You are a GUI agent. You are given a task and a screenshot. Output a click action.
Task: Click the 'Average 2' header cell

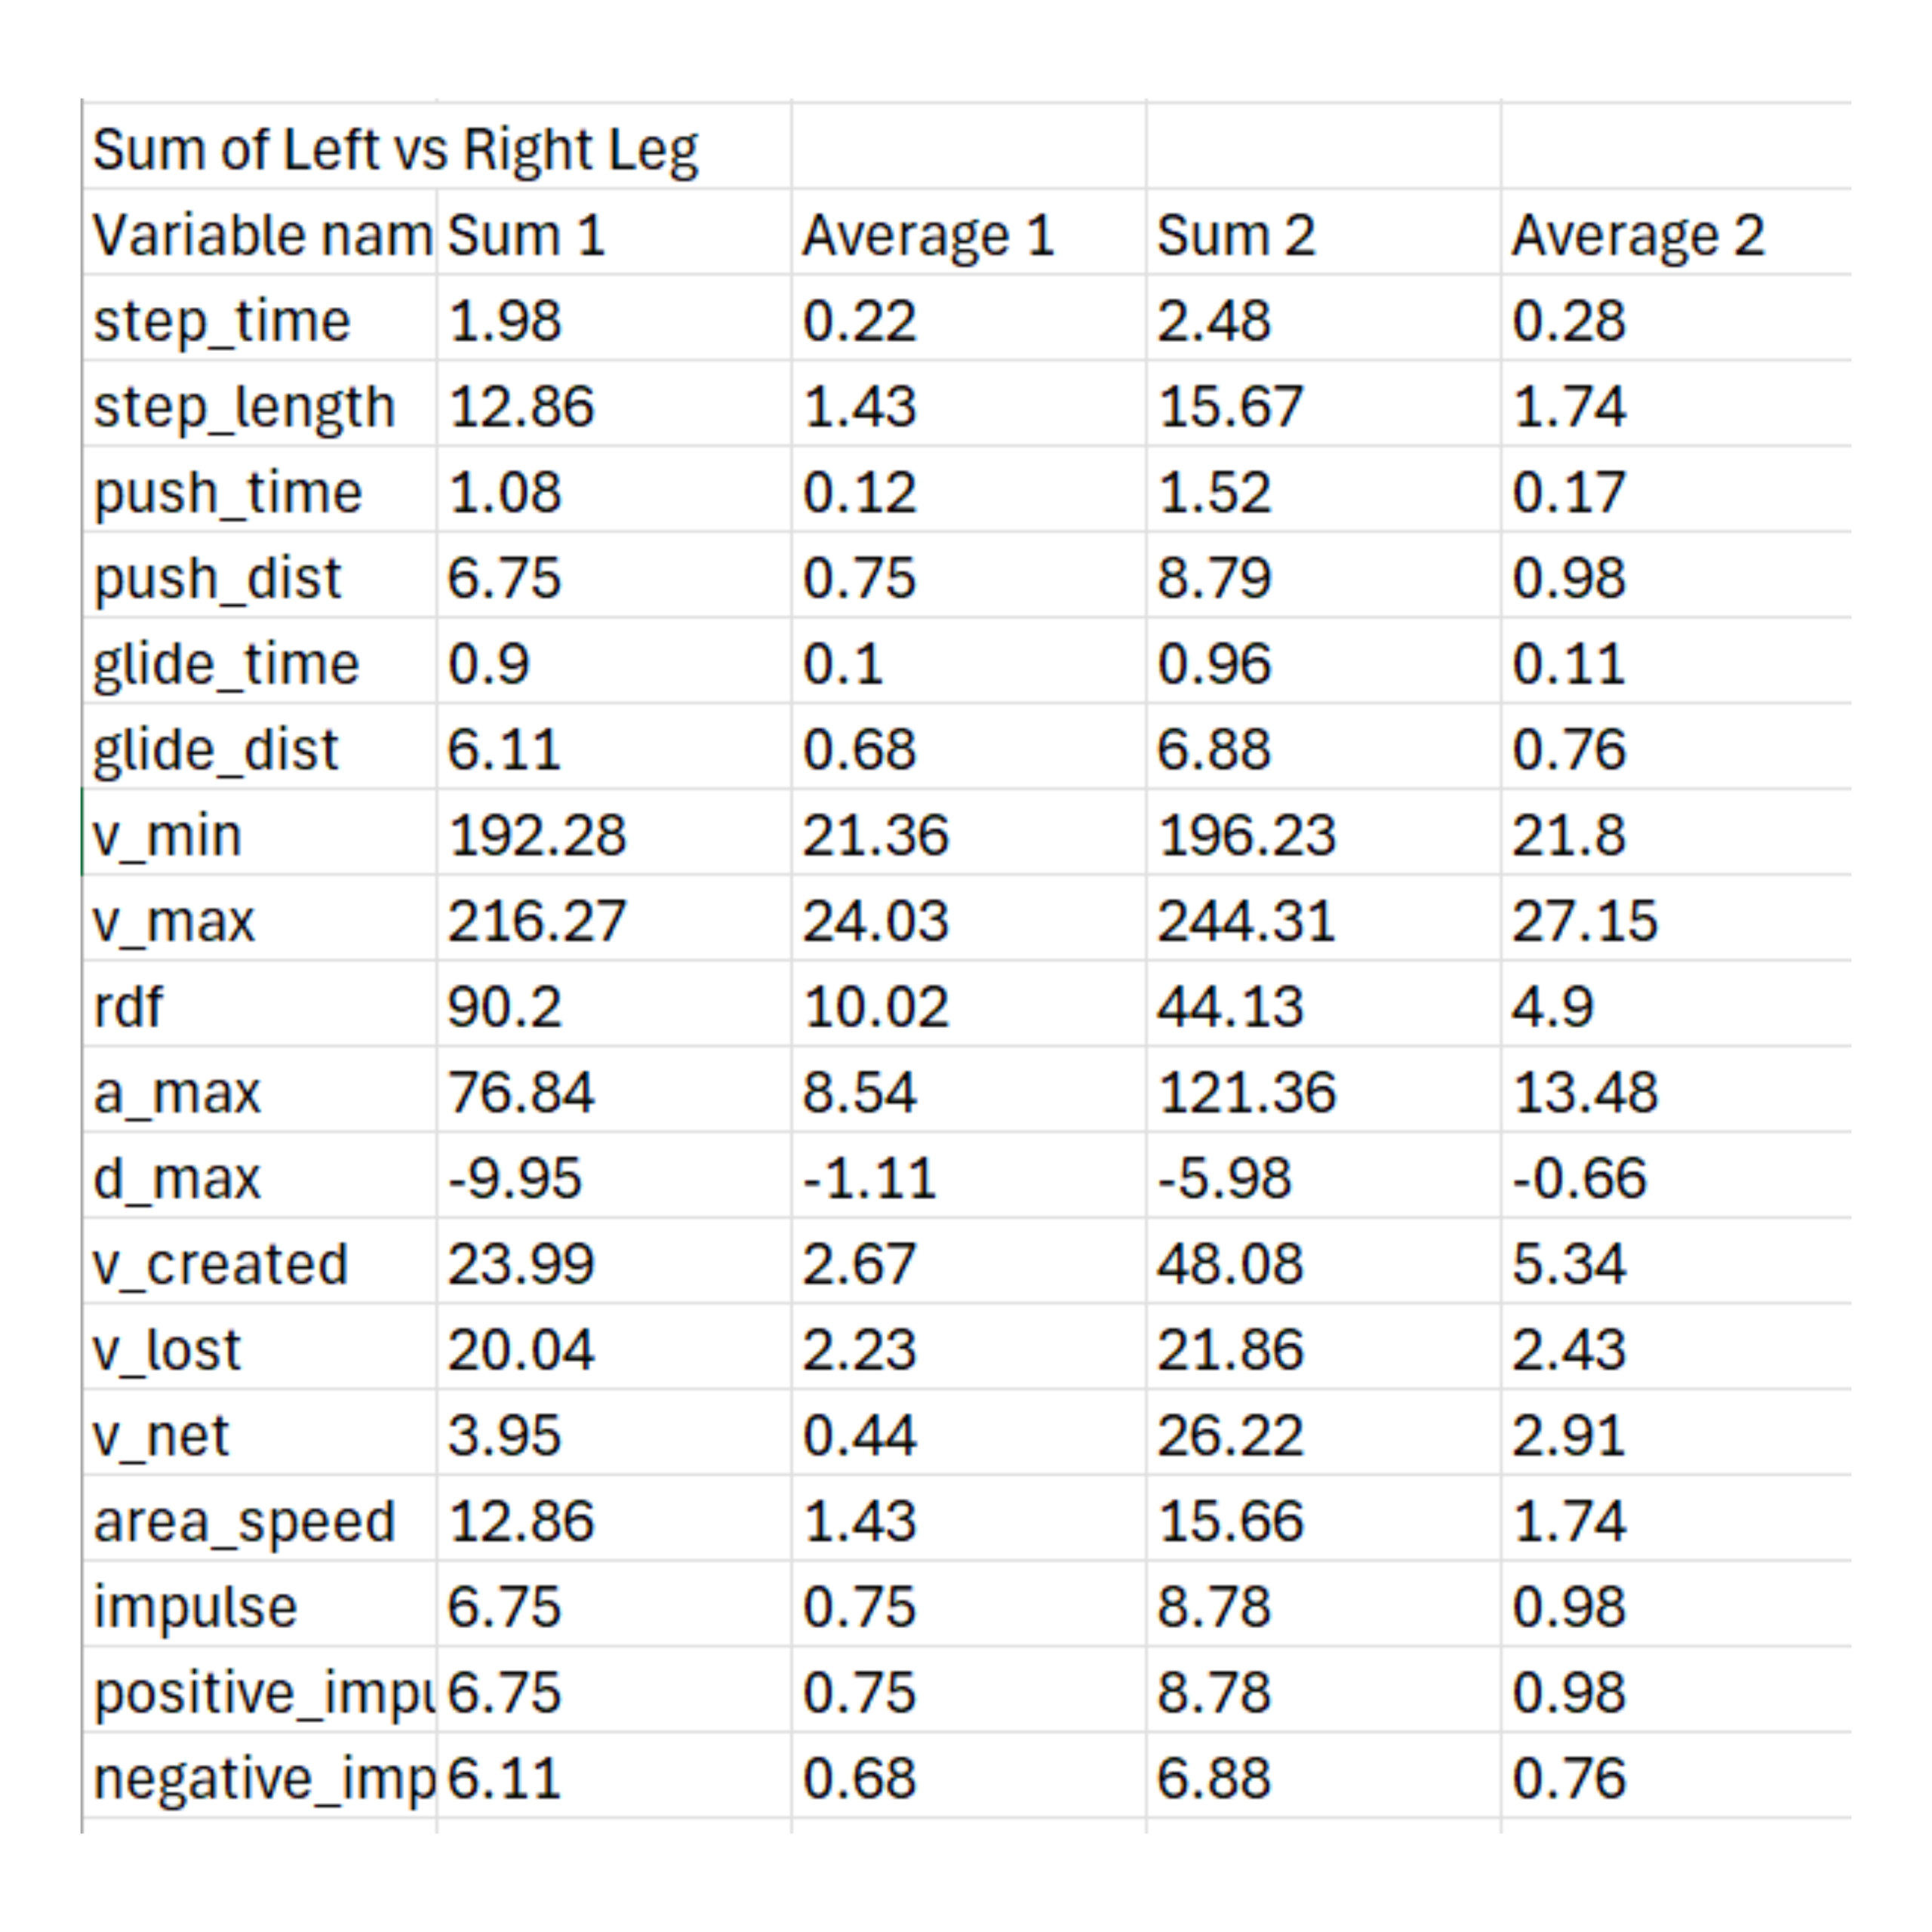(1637, 236)
